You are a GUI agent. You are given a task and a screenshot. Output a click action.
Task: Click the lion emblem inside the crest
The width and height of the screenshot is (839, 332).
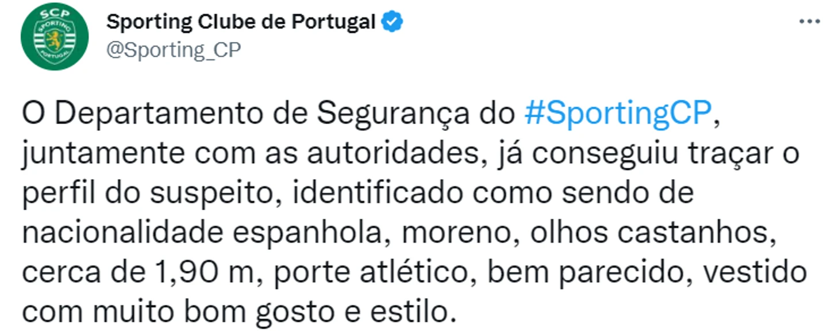click(55, 40)
